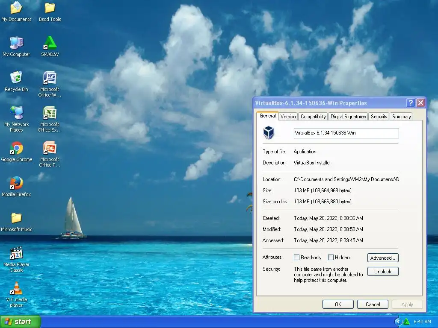Switch to the Summary tab
Image resolution: width=438 pixels, height=328 pixels.
[x=401, y=117]
